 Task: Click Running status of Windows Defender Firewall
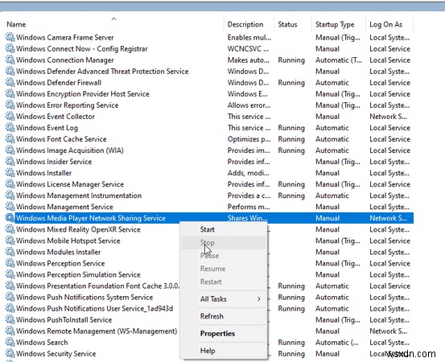291,83
